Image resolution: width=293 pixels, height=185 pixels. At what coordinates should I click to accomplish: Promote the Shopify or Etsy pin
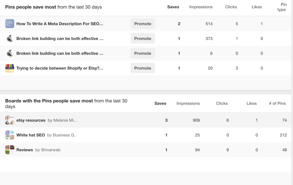tap(142, 68)
